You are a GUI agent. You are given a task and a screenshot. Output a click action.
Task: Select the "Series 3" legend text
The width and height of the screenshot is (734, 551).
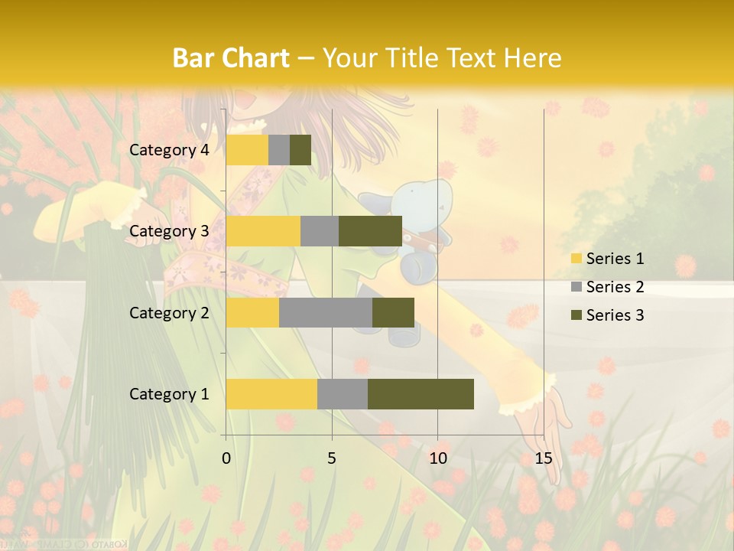pyautogui.click(x=615, y=315)
